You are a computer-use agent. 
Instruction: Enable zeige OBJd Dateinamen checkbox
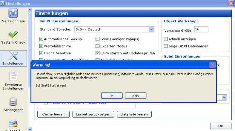coord(166,46)
